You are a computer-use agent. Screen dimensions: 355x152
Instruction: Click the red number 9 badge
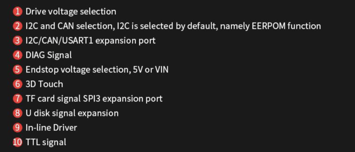(x=17, y=127)
